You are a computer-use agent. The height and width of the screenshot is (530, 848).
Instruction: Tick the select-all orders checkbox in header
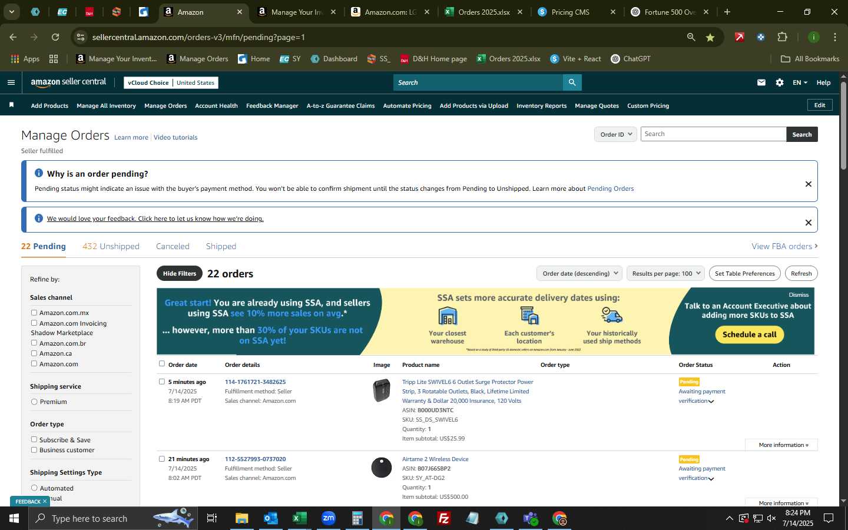(x=162, y=364)
